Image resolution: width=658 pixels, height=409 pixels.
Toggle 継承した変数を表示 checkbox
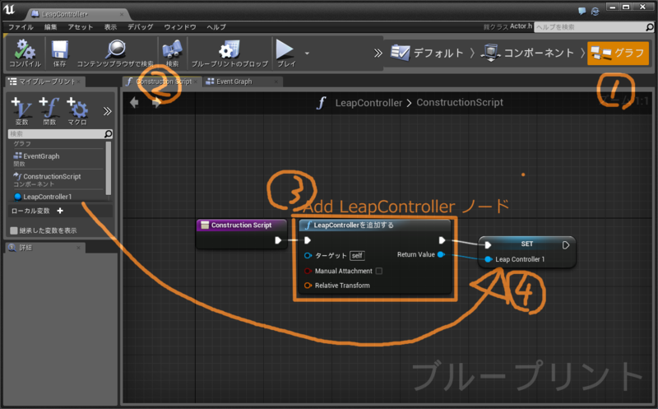click(x=14, y=230)
